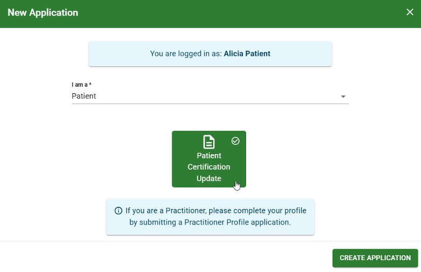This screenshot has width=421, height=272.
Task: Click the circled checkmark on the card
Action: (x=235, y=141)
